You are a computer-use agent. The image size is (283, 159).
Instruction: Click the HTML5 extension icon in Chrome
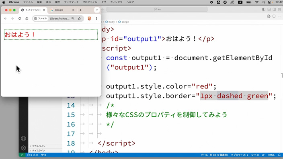[x=89, y=18]
